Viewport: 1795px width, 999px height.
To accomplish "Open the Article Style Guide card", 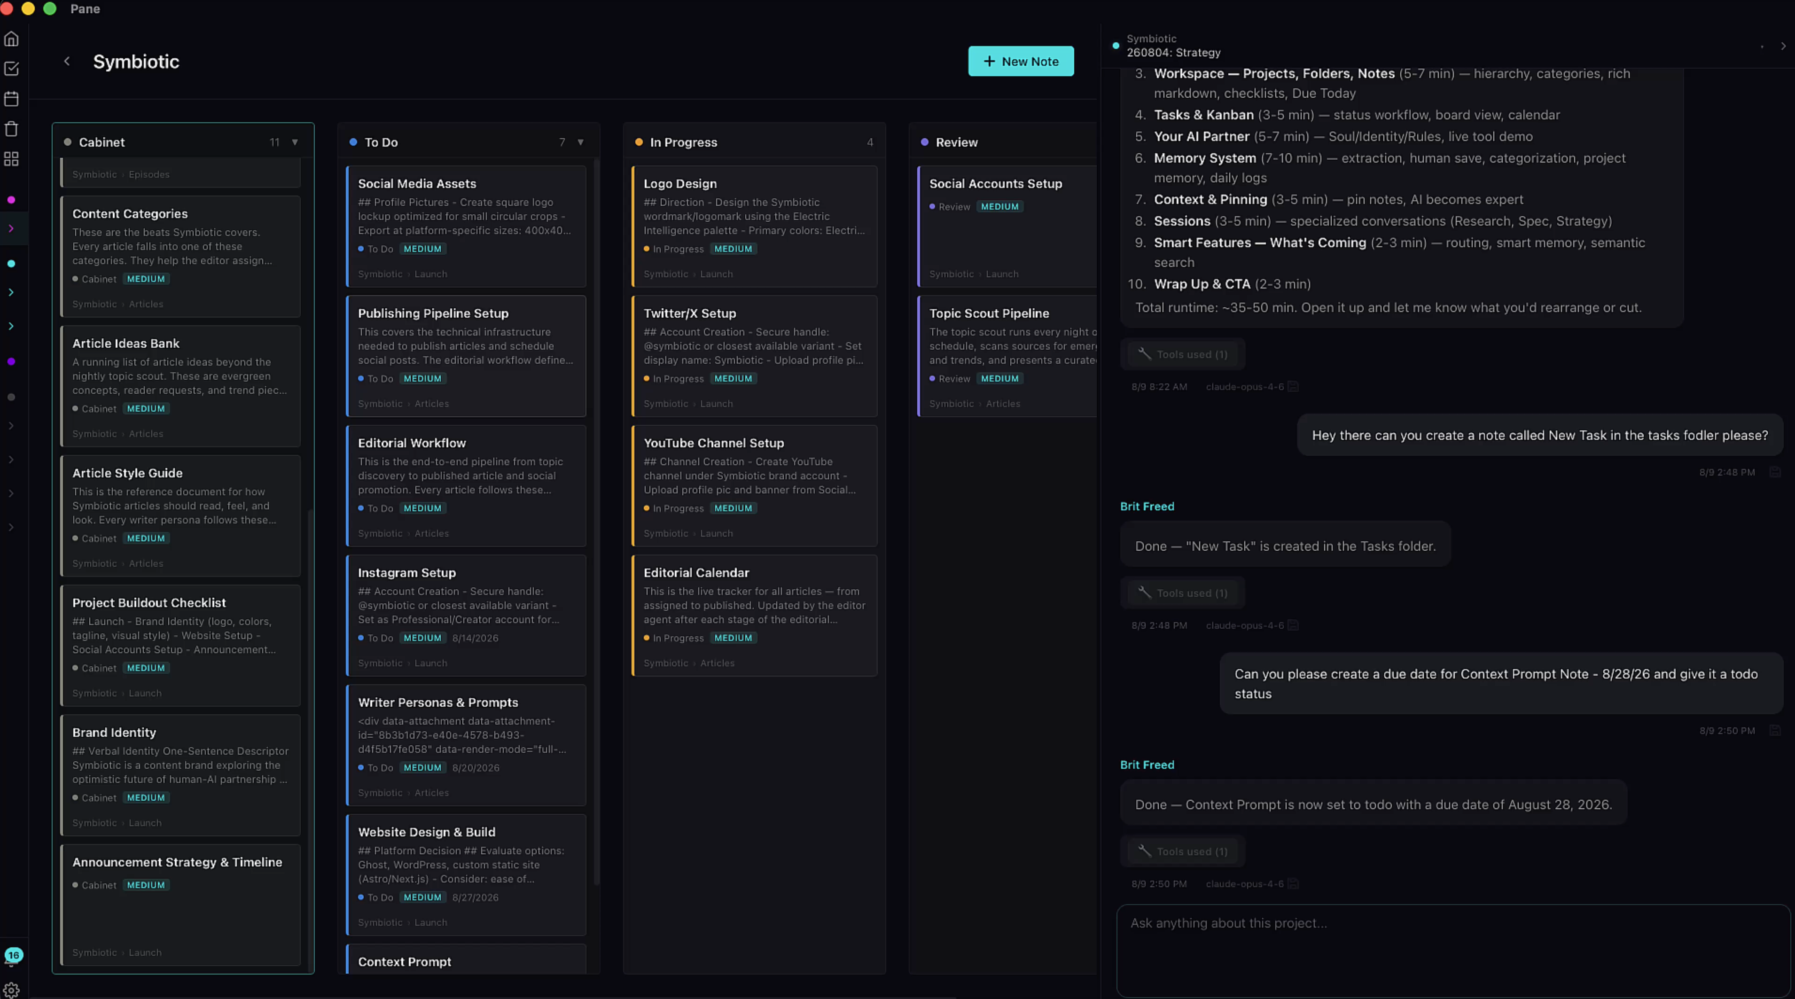I will 181,516.
